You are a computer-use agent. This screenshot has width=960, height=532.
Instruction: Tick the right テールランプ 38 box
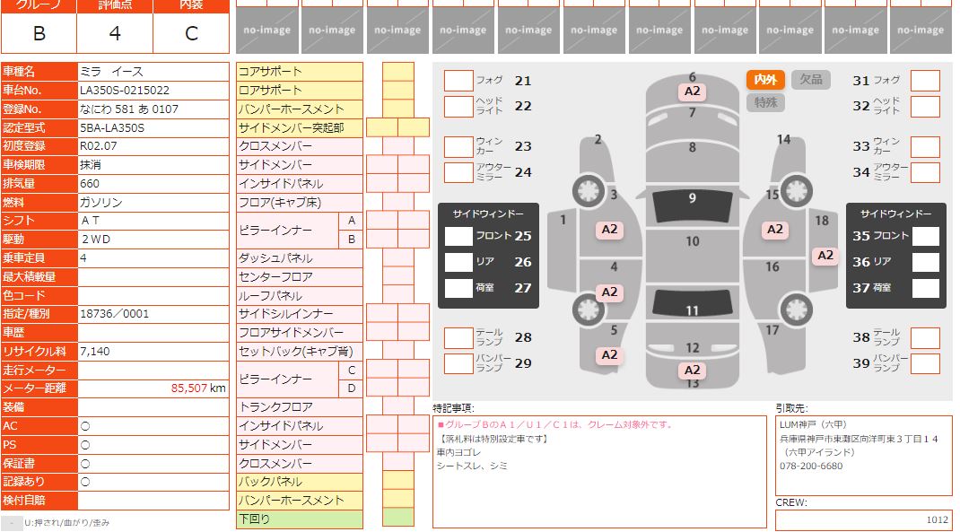(x=925, y=338)
